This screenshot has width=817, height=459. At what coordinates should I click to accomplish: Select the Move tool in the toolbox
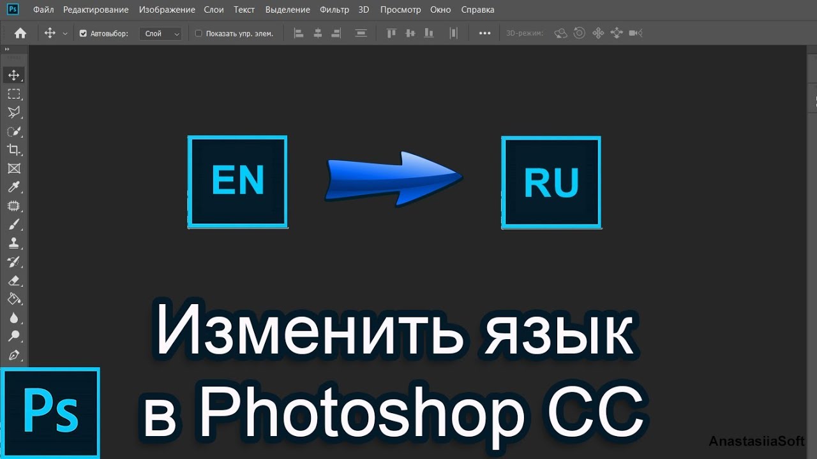click(x=13, y=75)
